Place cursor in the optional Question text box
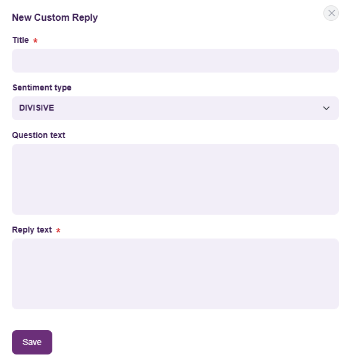The width and height of the screenshot is (346, 364). click(x=175, y=179)
